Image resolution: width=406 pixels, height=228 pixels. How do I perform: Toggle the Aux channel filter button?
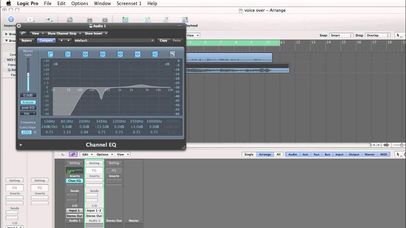tap(317, 155)
